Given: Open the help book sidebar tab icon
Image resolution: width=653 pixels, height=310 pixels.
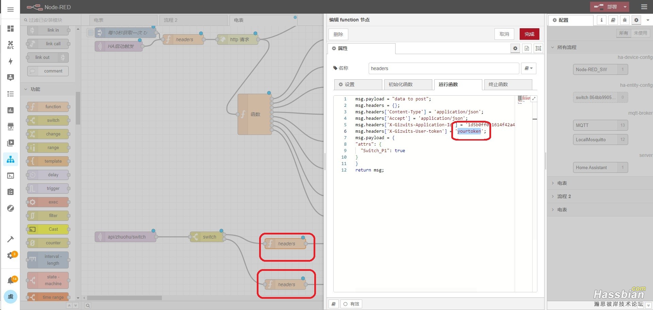Looking at the screenshot, I should click(613, 20).
